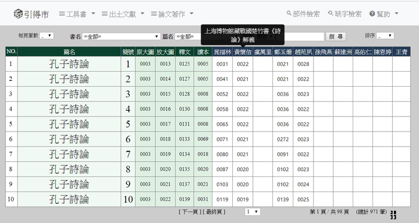
Task: Click the 篇名 column header
Action: [69, 52]
